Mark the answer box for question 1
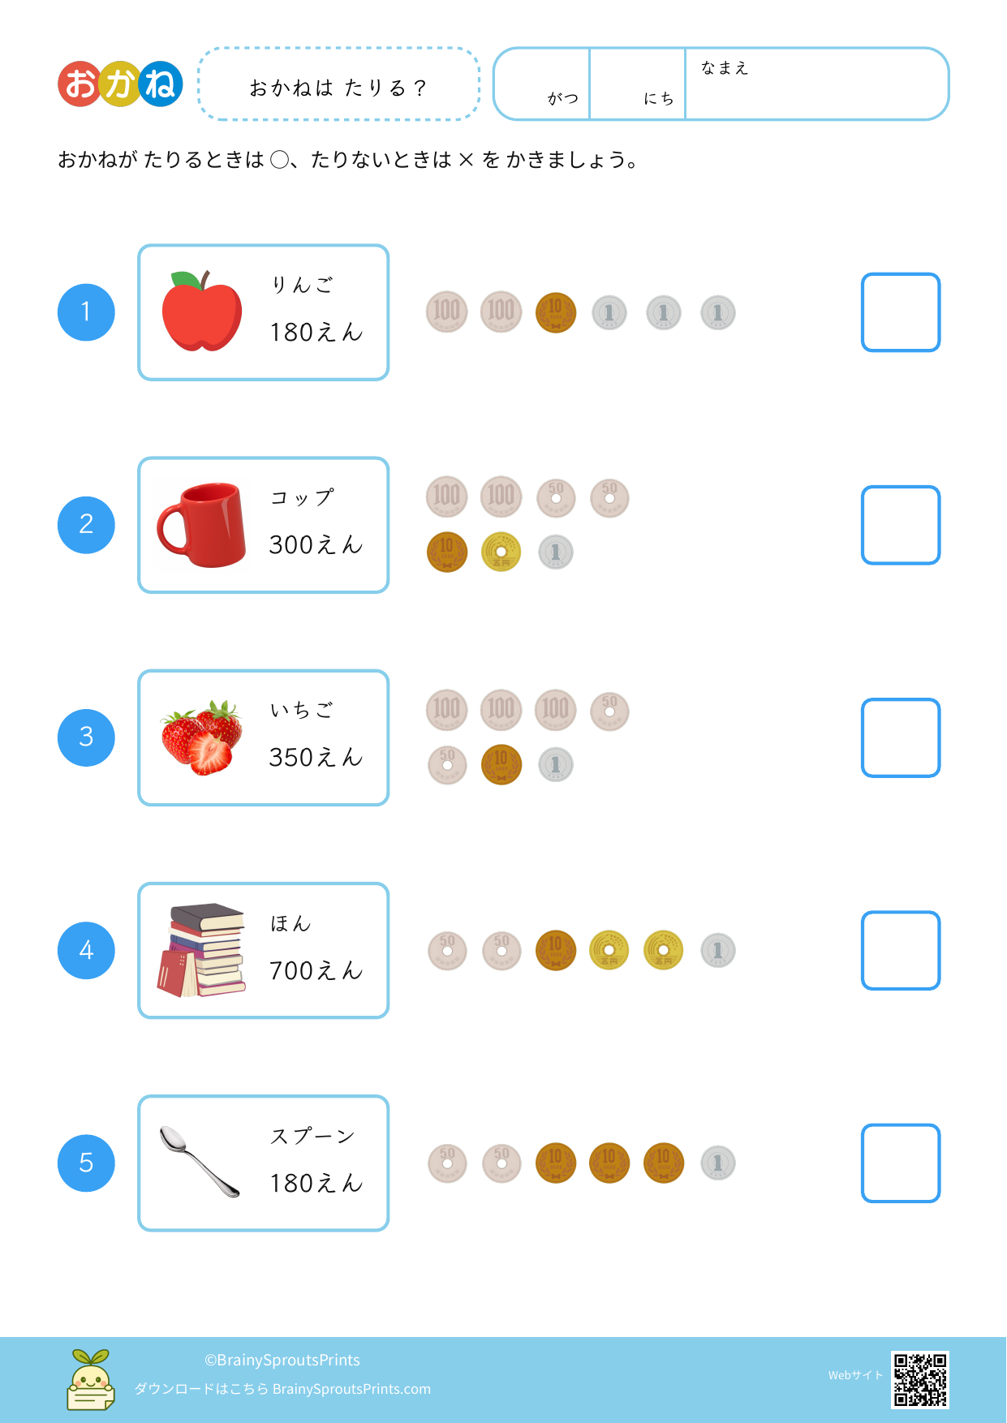Image resolution: width=1007 pixels, height=1423 pixels. (x=900, y=312)
